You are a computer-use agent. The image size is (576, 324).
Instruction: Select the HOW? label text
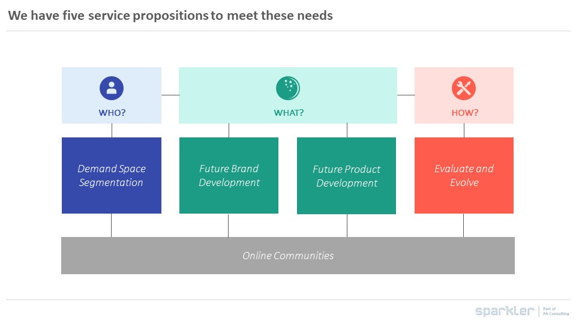pyautogui.click(x=464, y=113)
